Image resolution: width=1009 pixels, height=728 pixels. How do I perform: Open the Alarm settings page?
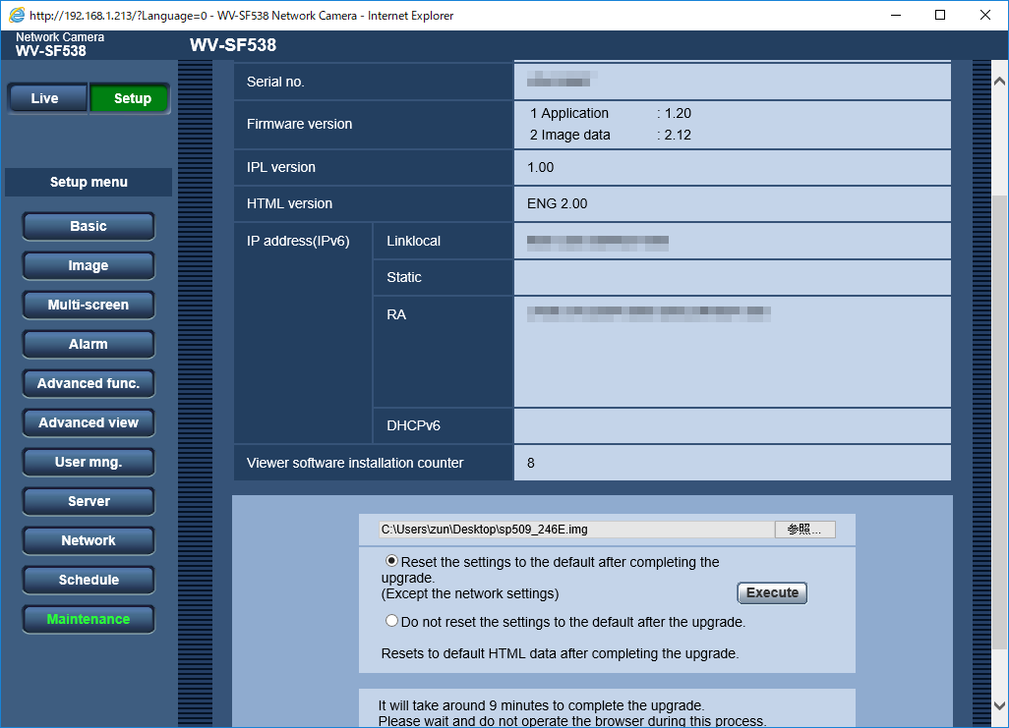point(89,344)
